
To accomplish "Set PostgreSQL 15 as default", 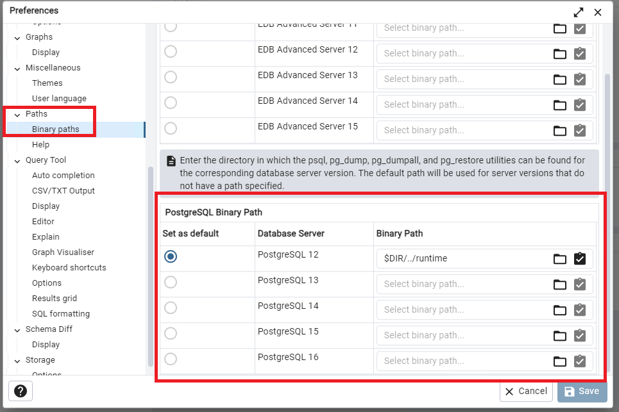I will click(x=171, y=334).
